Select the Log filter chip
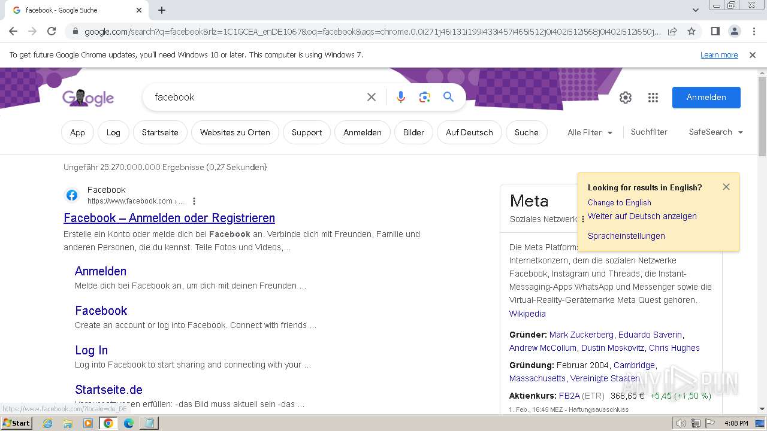 (x=113, y=132)
